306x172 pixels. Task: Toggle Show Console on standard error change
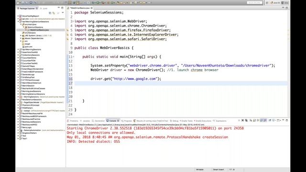[x=265, y=120]
